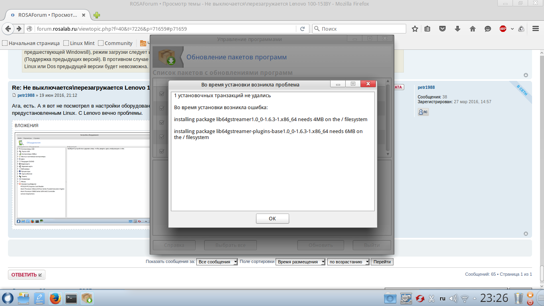
Task: Click the 'Перейти' button
Action: click(x=382, y=262)
